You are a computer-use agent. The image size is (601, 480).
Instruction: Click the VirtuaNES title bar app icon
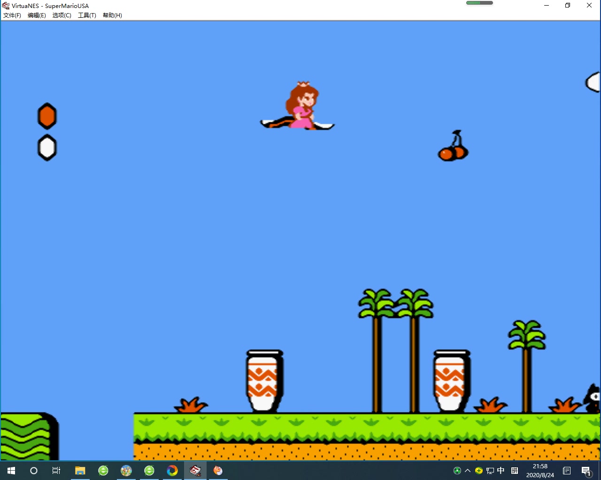click(x=6, y=6)
